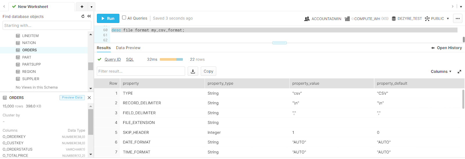
Task: Click the ACCOUNTADMIN role icon
Action: [x=307, y=19]
